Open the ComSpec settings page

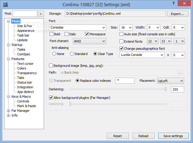(24, 54)
